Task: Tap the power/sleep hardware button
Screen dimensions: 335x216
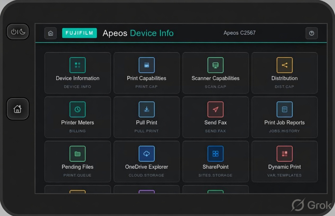Action: click(x=18, y=31)
